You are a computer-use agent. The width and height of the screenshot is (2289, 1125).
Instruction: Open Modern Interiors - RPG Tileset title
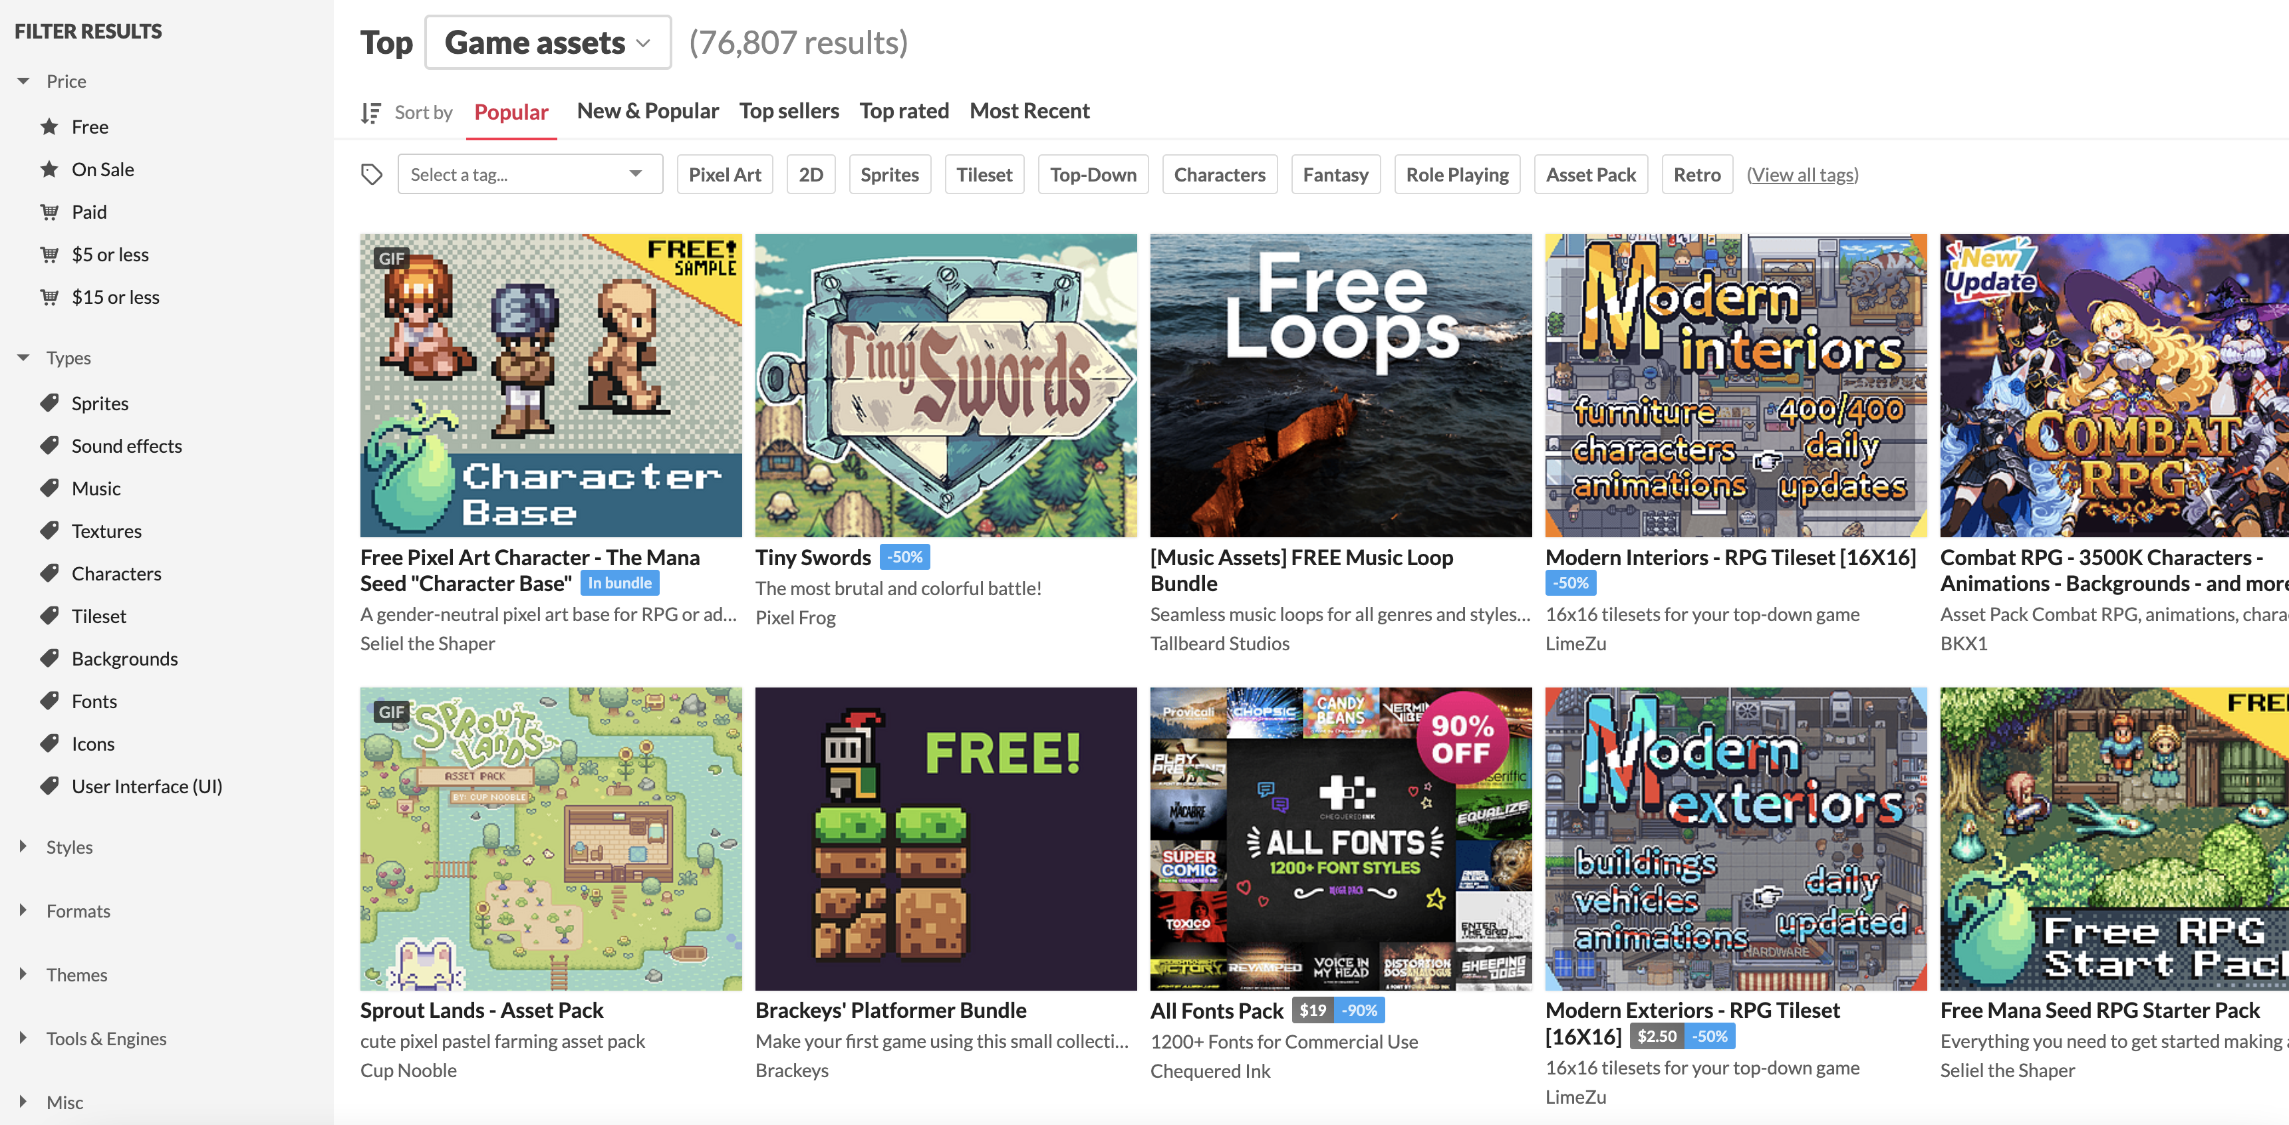(1730, 557)
